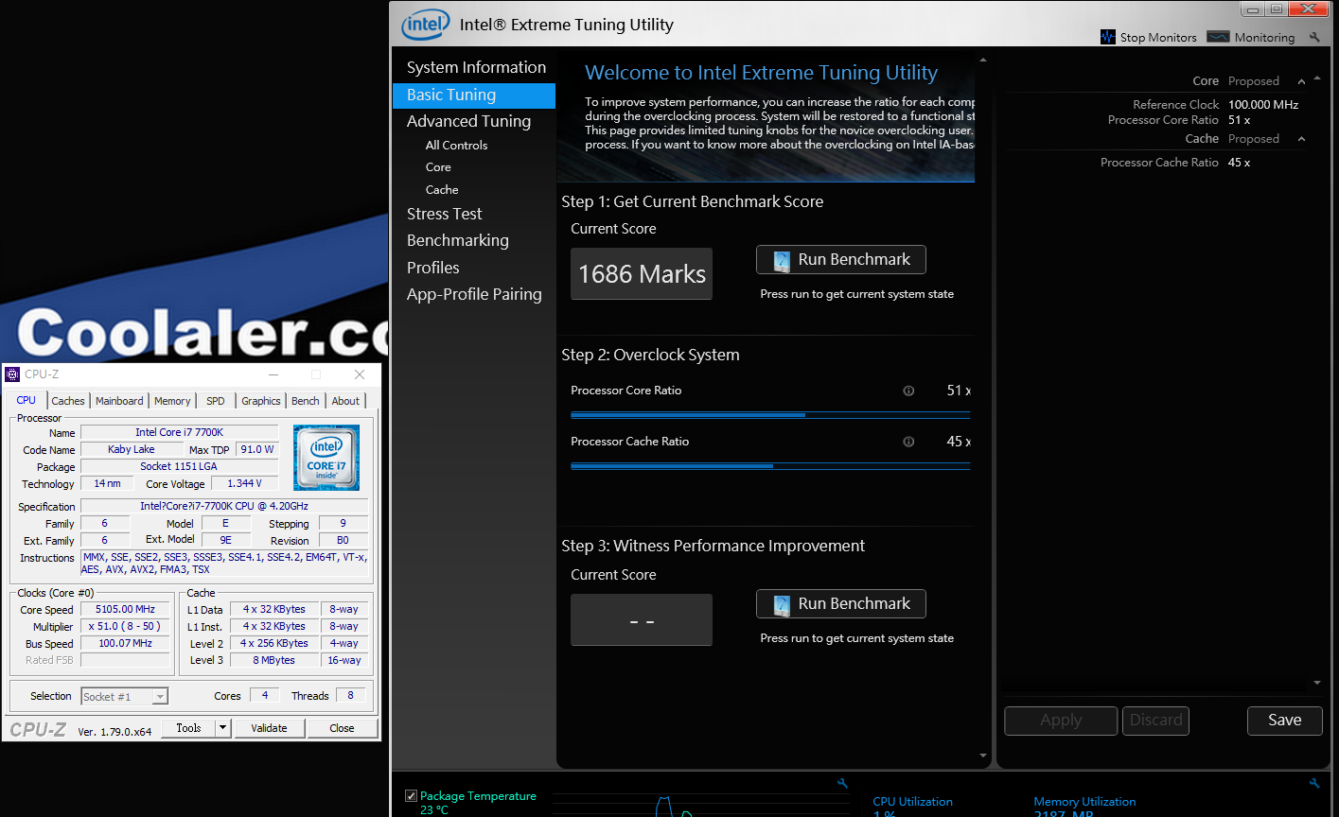
Task: Click the 1686 Marks score box
Action: point(642,274)
